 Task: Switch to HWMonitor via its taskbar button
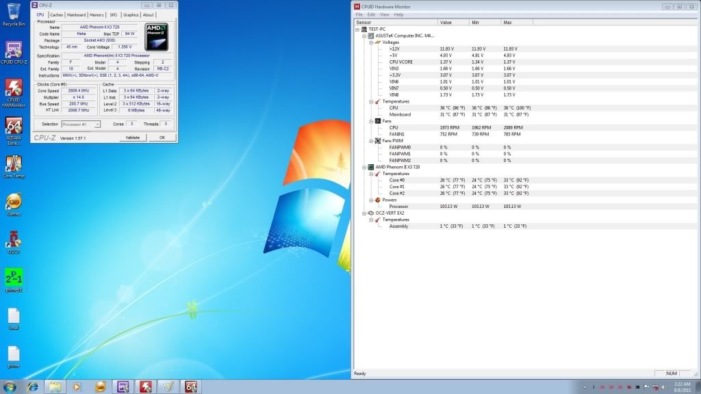[x=145, y=386]
